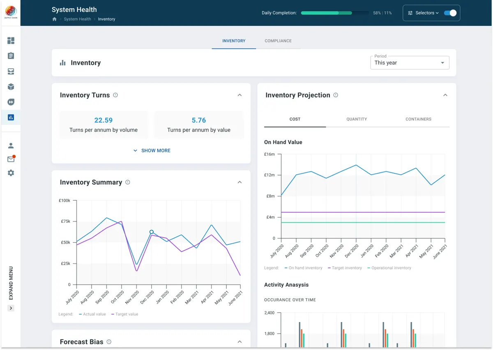Click the bar chart icon beside Inventory heading
Viewport: 493px width, 350px height.
63,63
